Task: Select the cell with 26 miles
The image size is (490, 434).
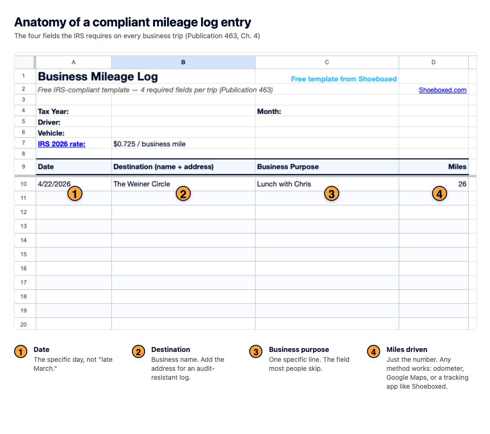Action: pyautogui.click(x=433, y=184)
